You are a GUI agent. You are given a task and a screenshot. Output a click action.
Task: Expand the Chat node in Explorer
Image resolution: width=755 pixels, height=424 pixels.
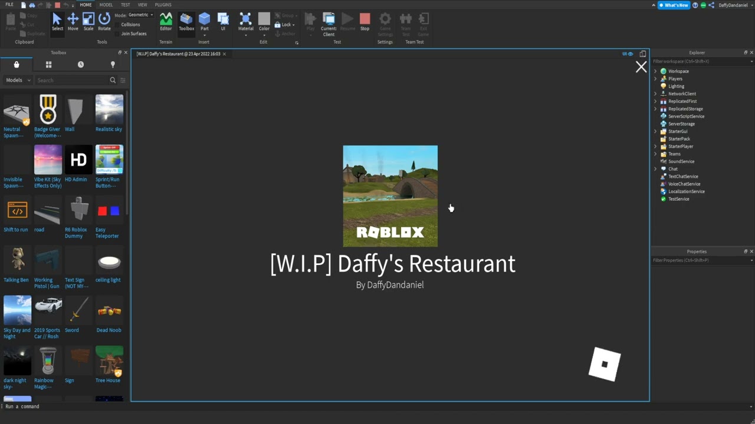[655, 169]
